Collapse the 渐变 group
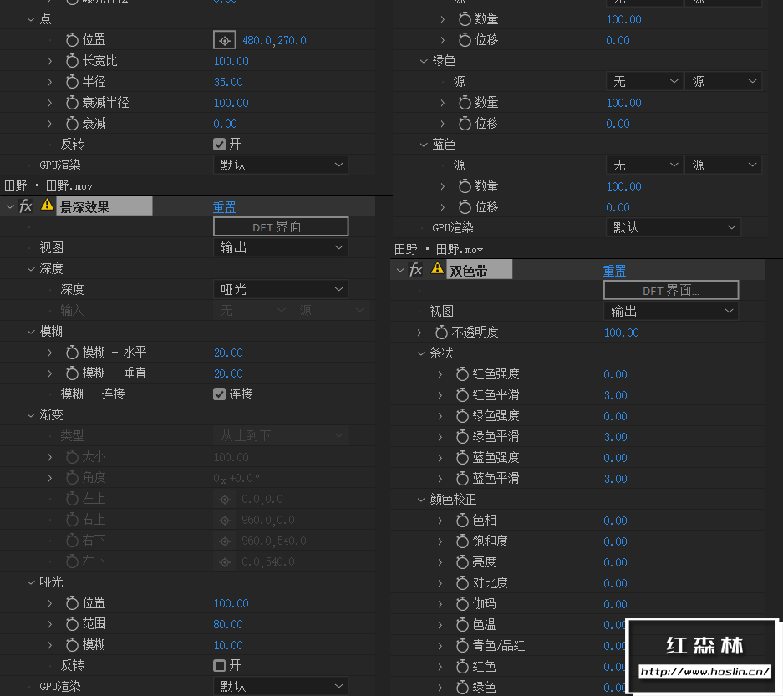This screenshot has width=783, height=696. (x=31, y=415)
